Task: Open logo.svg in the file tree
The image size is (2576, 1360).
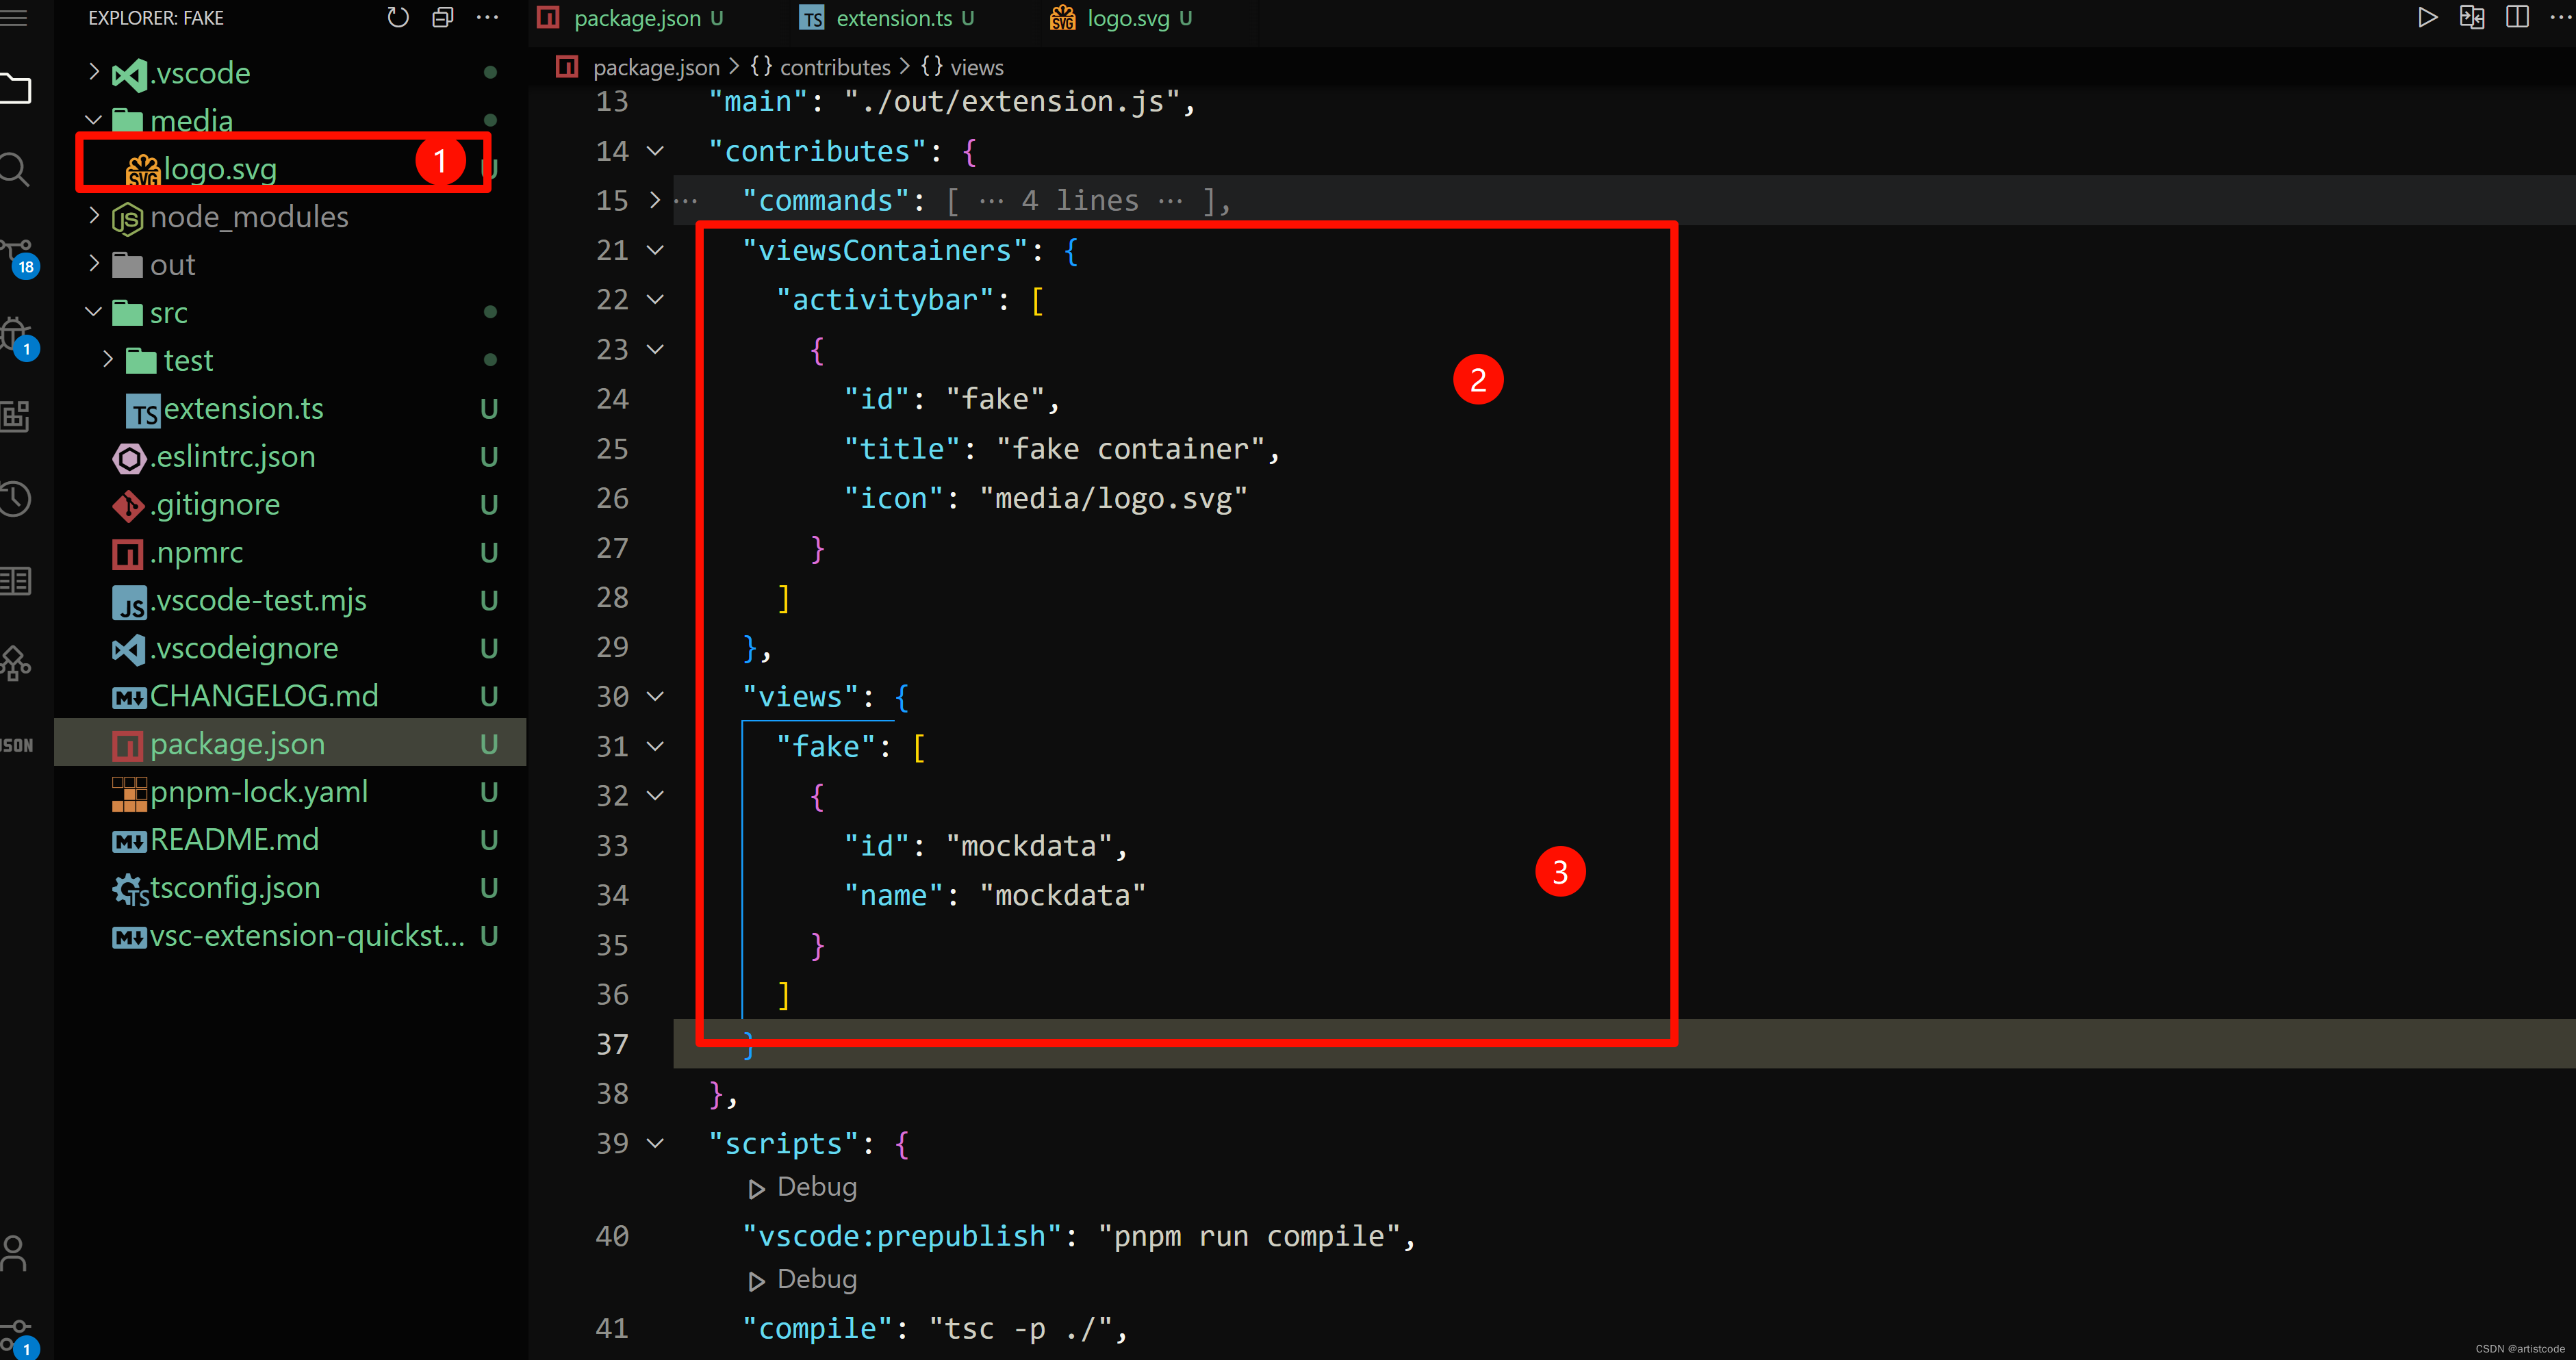Action: [x=290, y=168]
